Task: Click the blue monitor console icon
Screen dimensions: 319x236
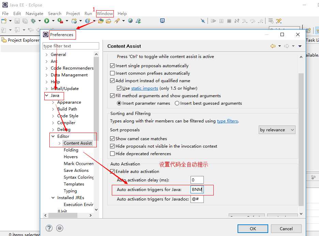Action: point(162,21)
